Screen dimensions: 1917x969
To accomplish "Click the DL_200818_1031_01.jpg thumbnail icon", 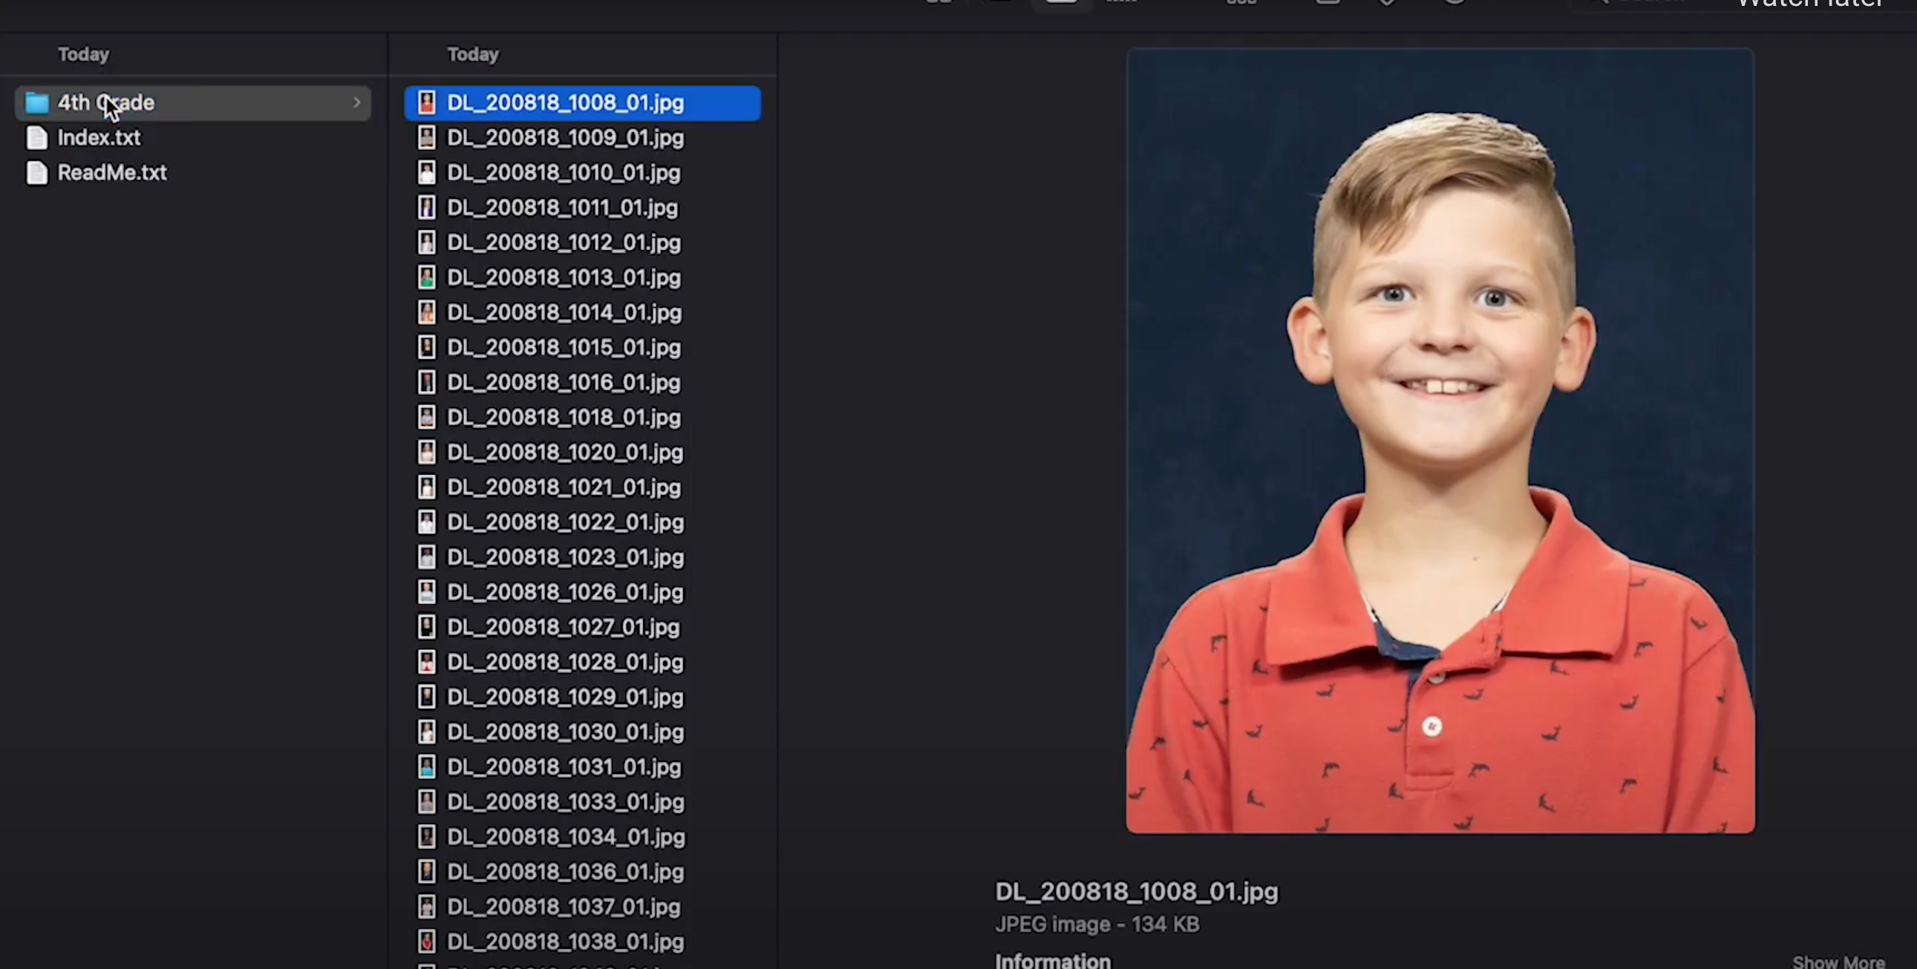I will 426,766.
